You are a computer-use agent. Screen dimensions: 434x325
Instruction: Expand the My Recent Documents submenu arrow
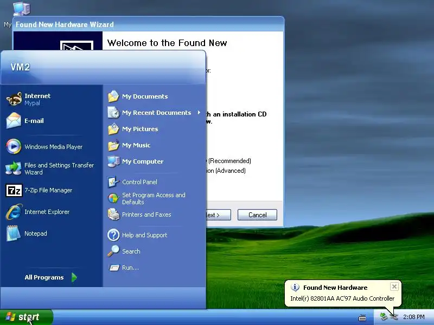point(199,113)
